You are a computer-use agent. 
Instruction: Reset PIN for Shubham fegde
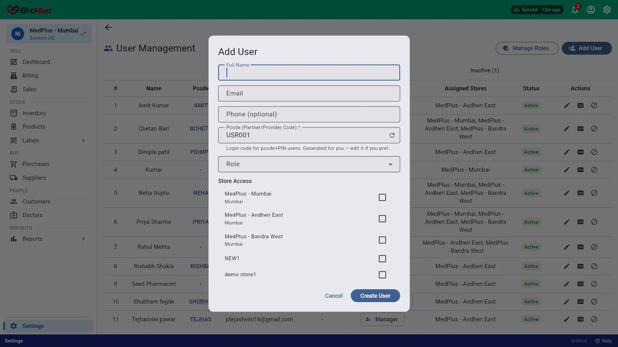[580, 302]
